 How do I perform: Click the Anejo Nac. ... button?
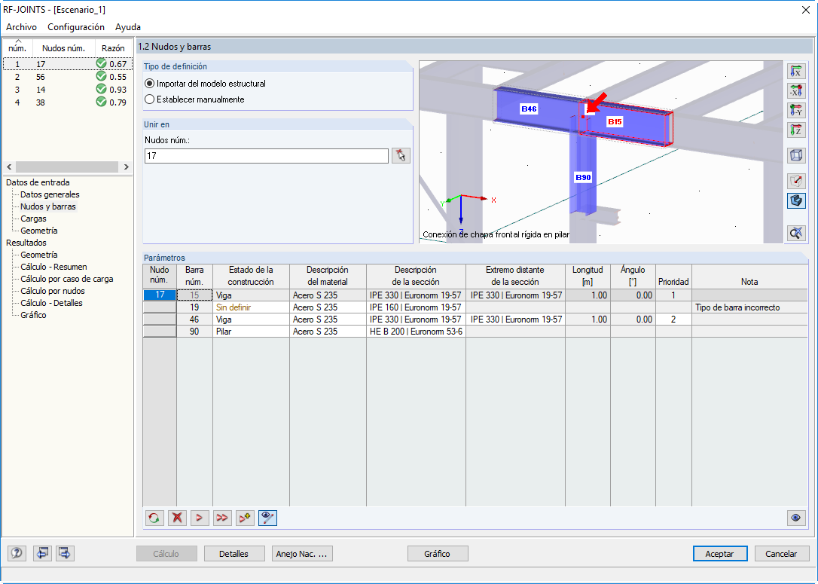(302, 554)
